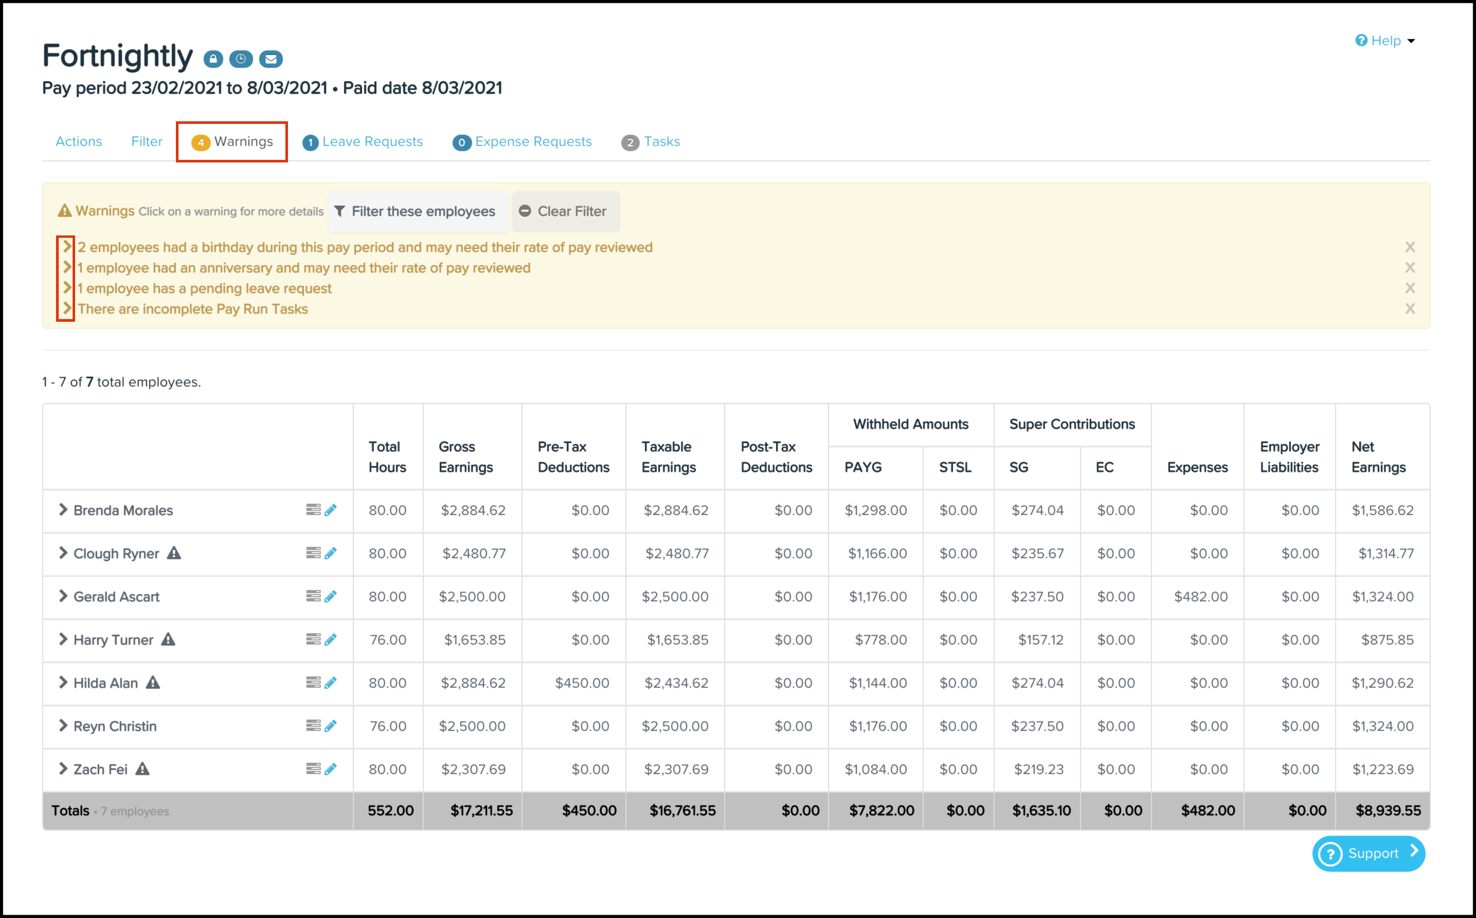
Task: Click the Filter these employees button
Action: click(x=417, y=211)
